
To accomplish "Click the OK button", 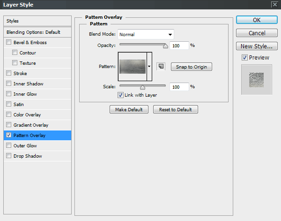I will pyautogui.click(x=256, y=20).
